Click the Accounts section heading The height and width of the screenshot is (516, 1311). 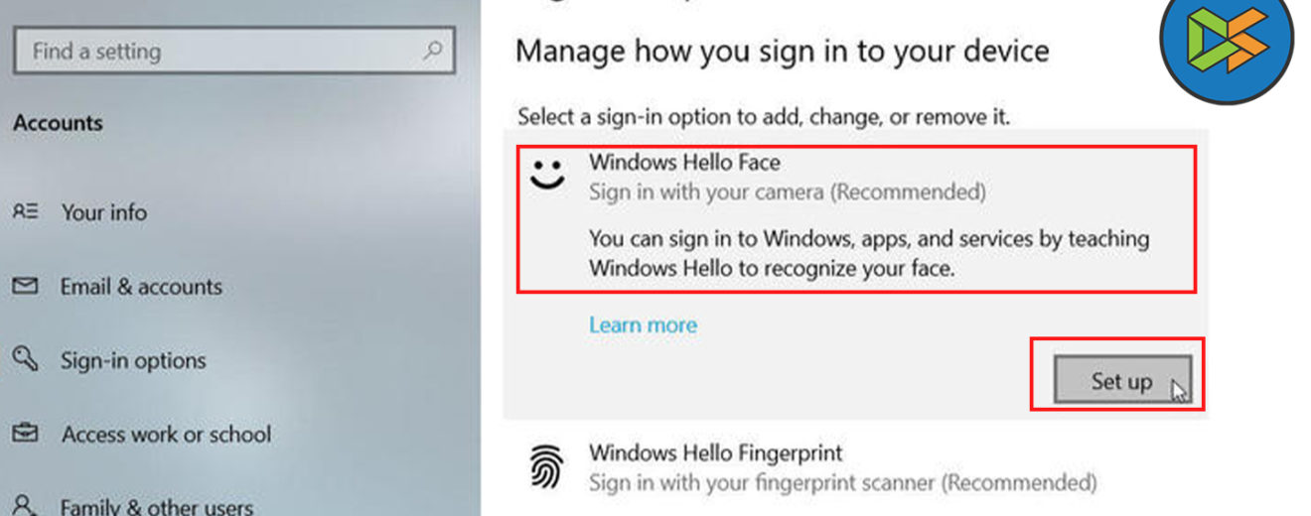[x=58, y=123]
